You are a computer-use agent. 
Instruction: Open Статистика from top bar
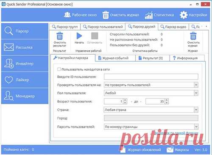[x=159, y=15]
